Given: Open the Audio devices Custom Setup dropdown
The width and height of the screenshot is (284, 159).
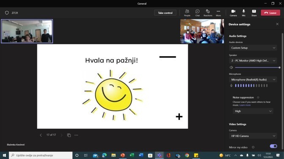Looking at the screenshot, I should pyautogui.click(x=253, y=48).
